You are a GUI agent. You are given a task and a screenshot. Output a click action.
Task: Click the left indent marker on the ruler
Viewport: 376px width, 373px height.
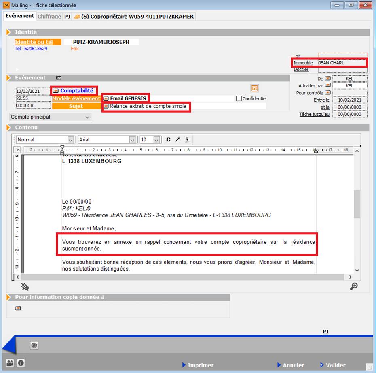pyautogui.click(x=62, y=152)
